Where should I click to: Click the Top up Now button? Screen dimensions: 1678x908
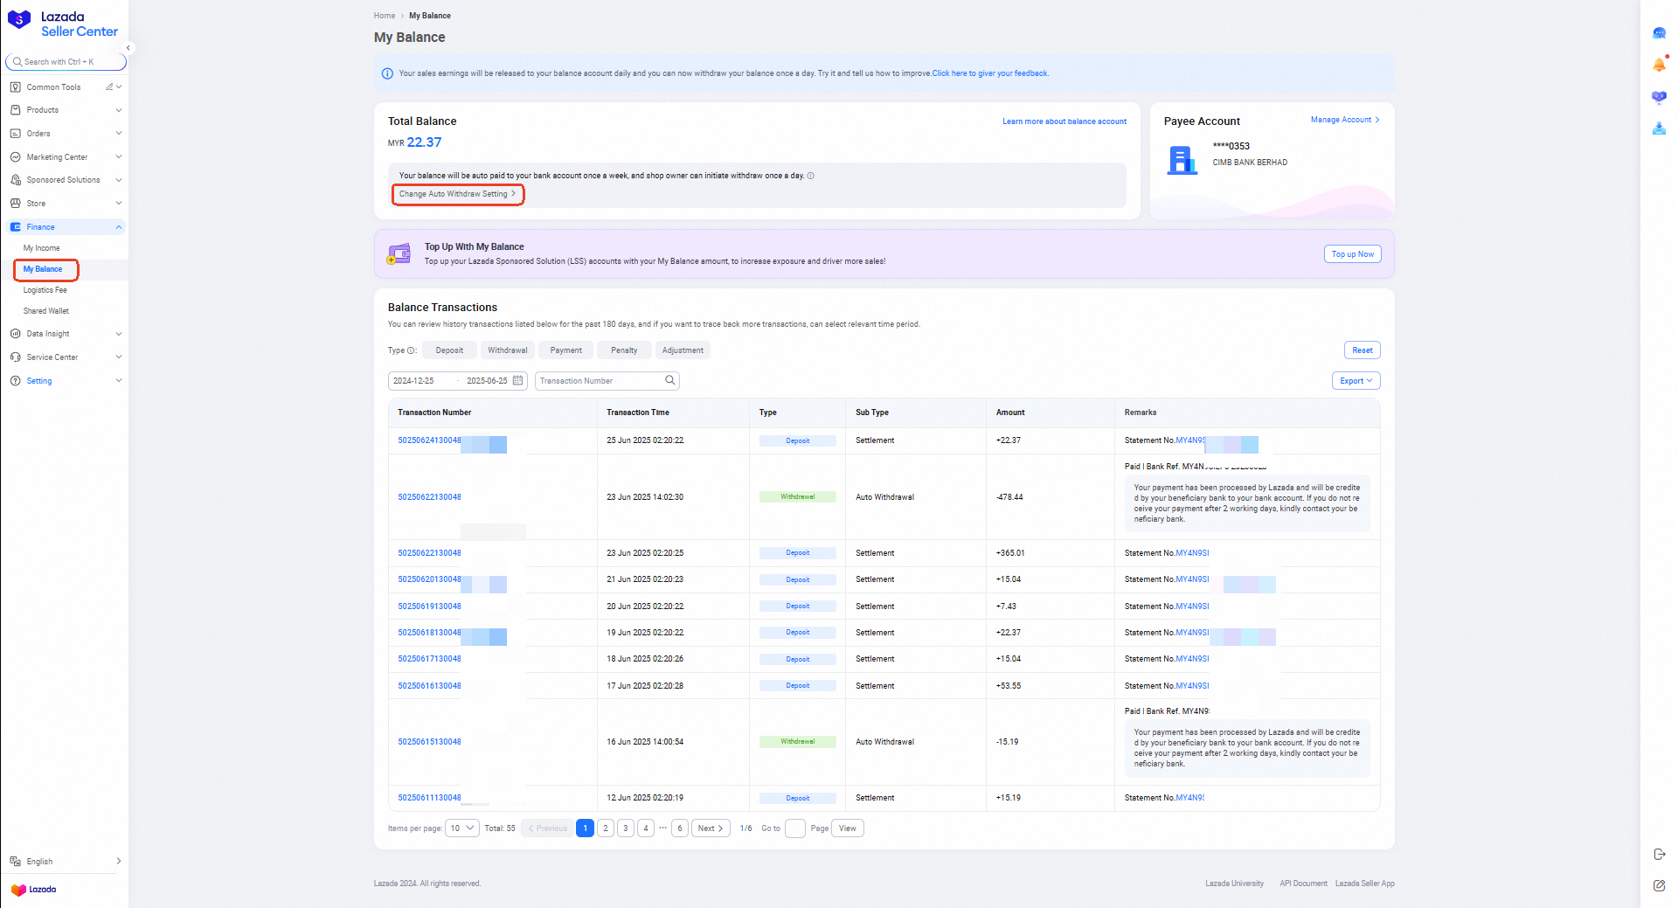(x=1352, y=253)
